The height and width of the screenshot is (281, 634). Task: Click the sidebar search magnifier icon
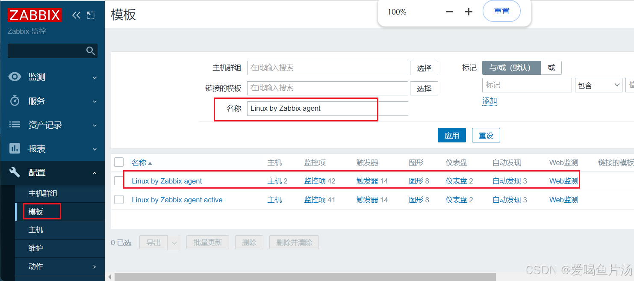[90, 51]
